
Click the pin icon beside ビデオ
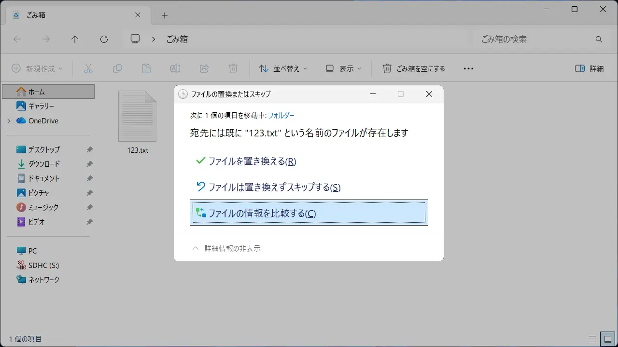89,222
